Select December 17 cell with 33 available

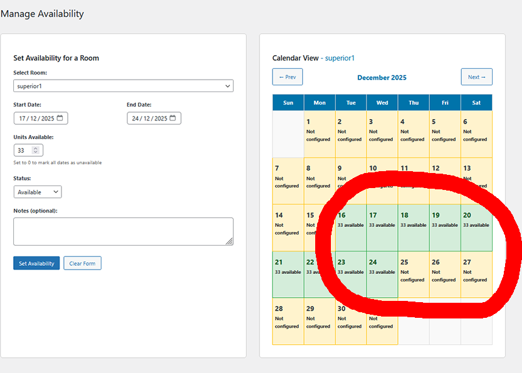(382, 228)
